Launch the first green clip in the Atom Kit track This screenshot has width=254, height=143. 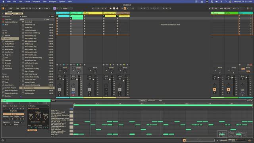[x=71, y=16]
